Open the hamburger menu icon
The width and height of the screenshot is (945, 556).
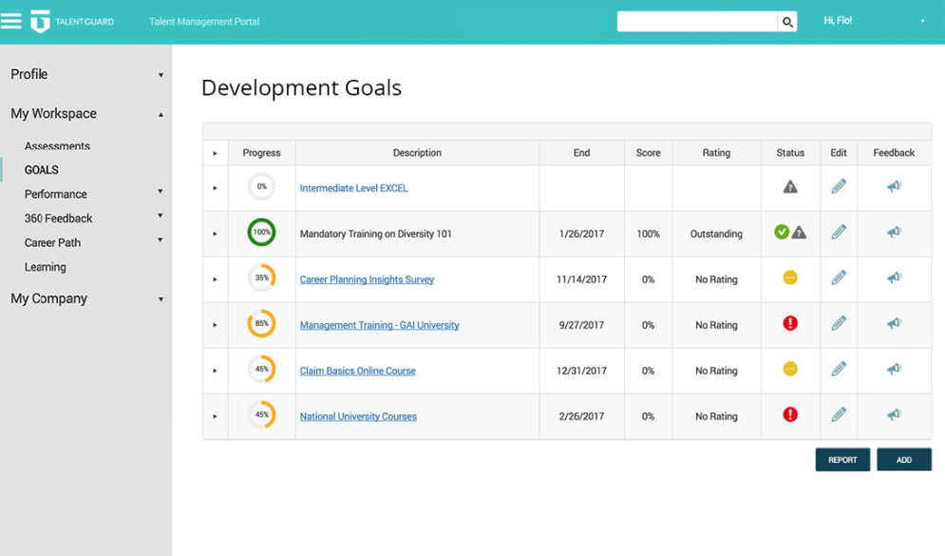tap(11, 21)
